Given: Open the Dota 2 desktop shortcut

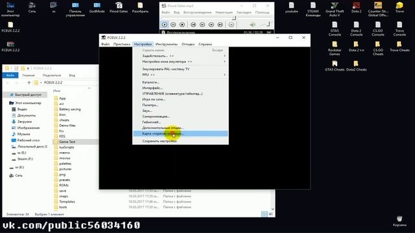Looking at the screenshot, I should 356,7.
